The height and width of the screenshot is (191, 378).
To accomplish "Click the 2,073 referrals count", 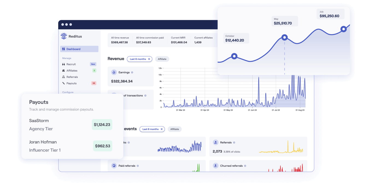I will [217, 151].
